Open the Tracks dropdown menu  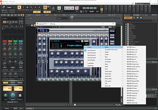point(48,15)
